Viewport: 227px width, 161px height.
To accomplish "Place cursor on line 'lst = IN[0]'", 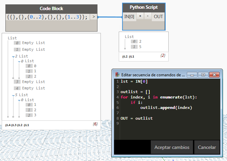I will tap(134, 82).
